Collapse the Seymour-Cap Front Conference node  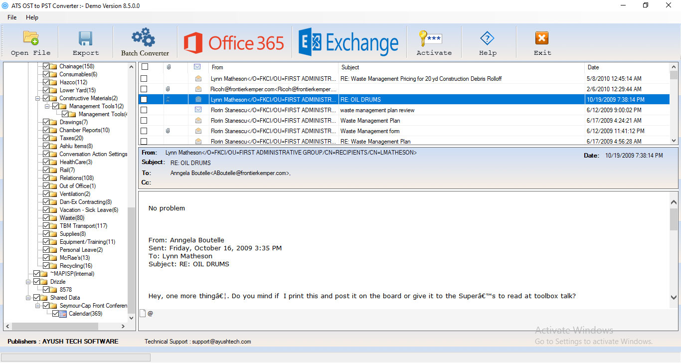[x=37, y=306]
